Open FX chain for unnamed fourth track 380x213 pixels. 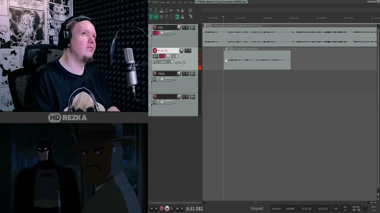pos(154,102)
